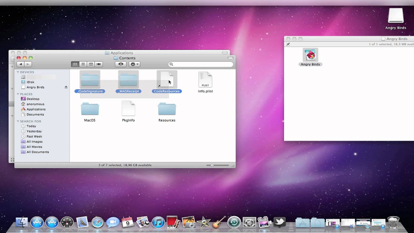
Task: Select All Documents smart search
Action: (38, 152)
